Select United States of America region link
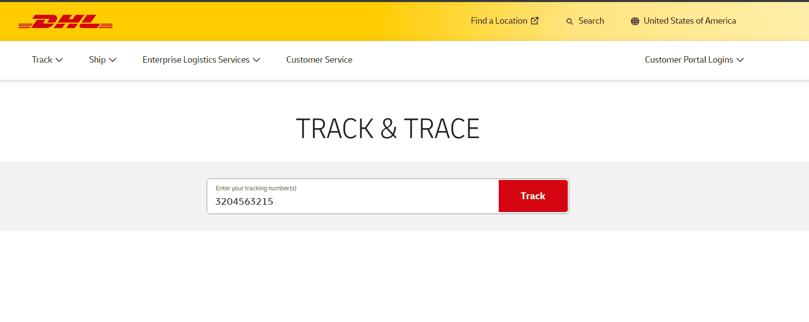809x322 pixels. click(x=690, y=21)
